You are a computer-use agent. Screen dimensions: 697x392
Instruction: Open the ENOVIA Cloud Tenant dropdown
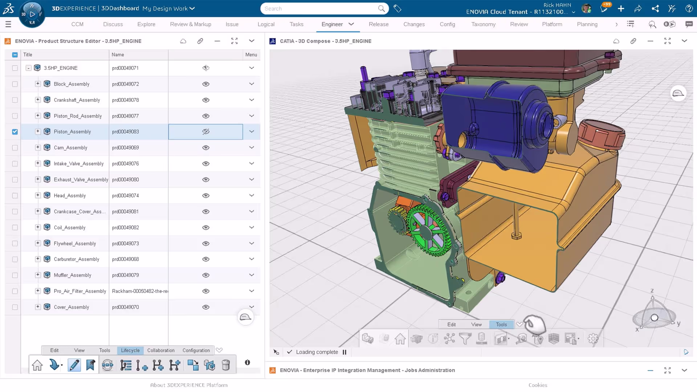click(574, 12)
